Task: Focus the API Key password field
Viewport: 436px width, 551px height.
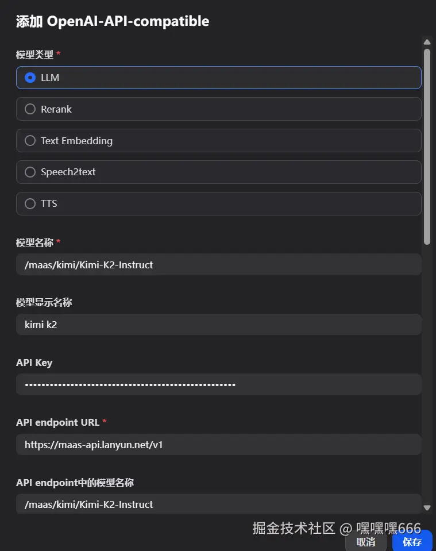Action: (x=218, y=384)
